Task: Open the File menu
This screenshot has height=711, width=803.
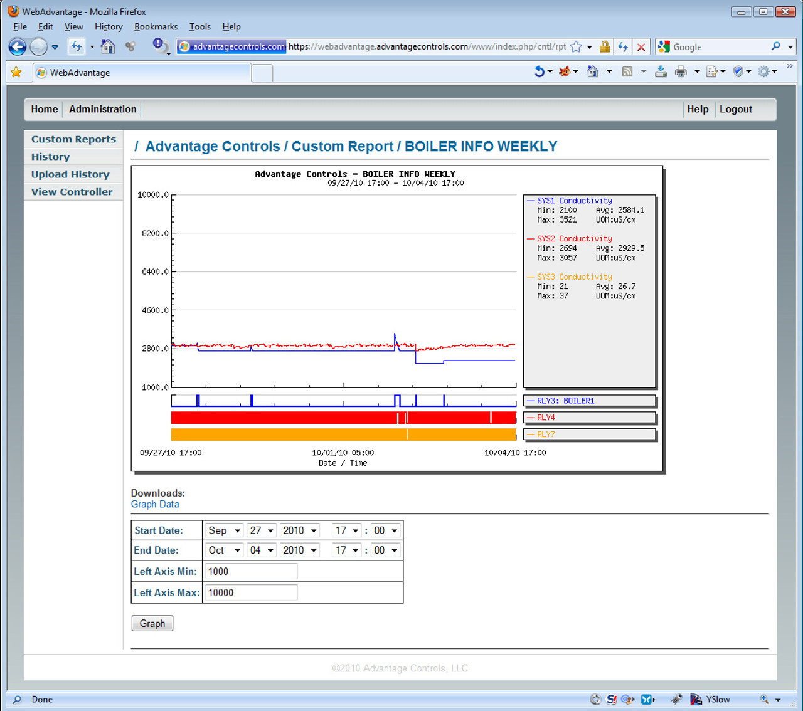Action: [20, 27]
